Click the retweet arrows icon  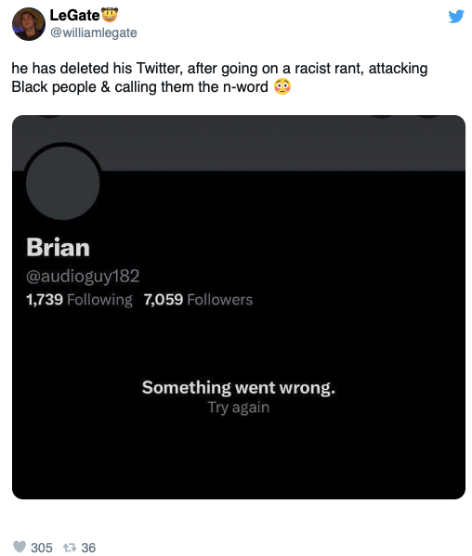(x=70, y=547)
